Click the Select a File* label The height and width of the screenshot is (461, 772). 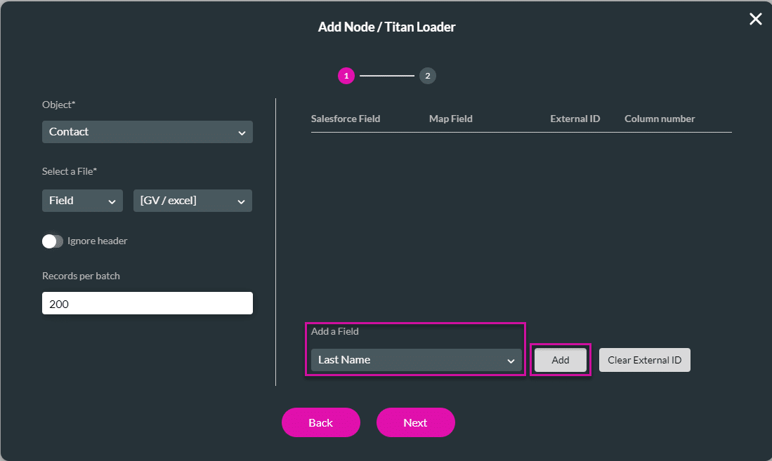[70, 171]
